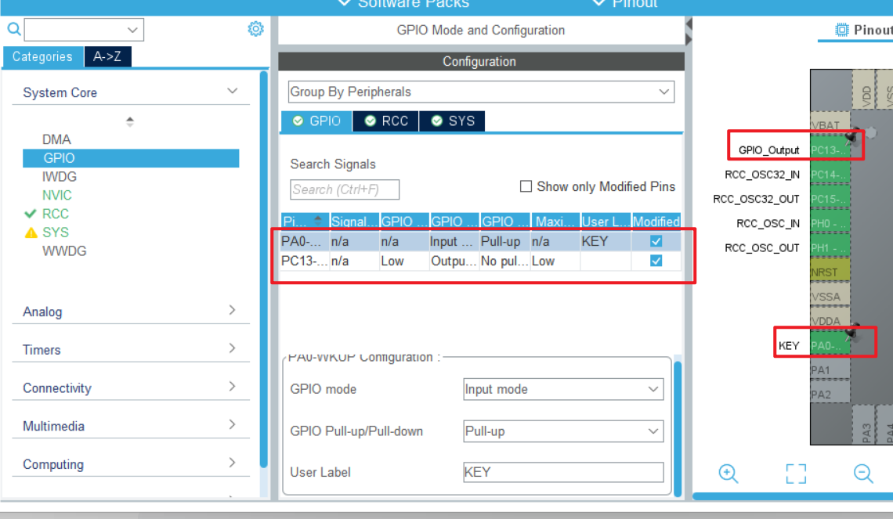
Task: Expand the Computing category
Action: tap(232, 463)
